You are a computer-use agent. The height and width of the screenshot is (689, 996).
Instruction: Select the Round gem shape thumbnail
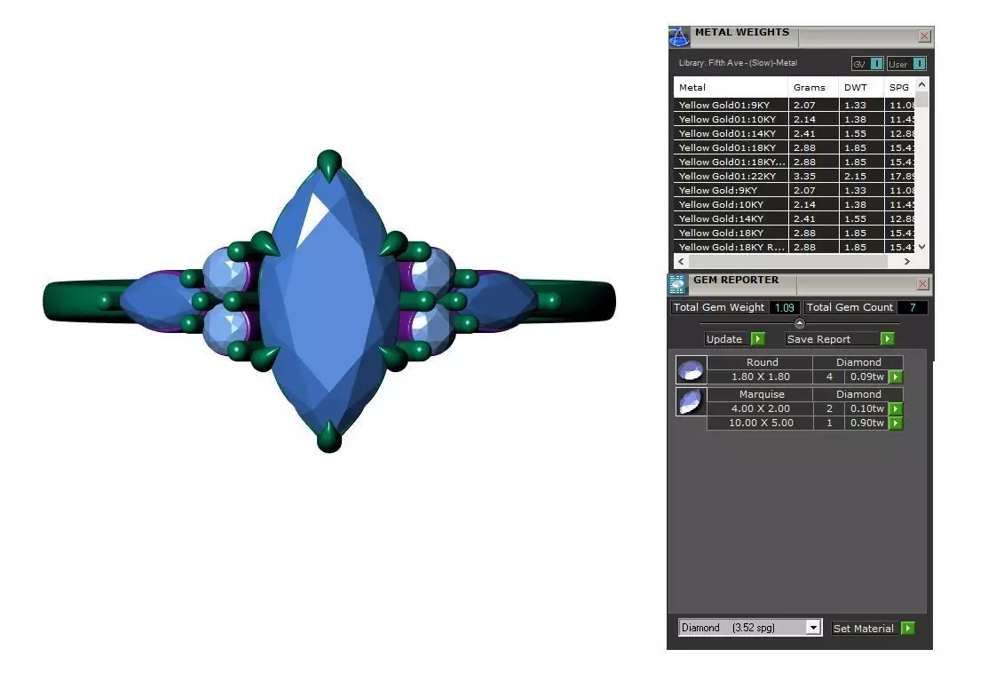tap(691, 369)
